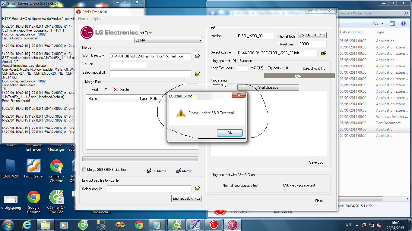Screen dimensions: 412x231
Task: Open Windows Explorer from the taskbar
Action: (x=45, y=225)
